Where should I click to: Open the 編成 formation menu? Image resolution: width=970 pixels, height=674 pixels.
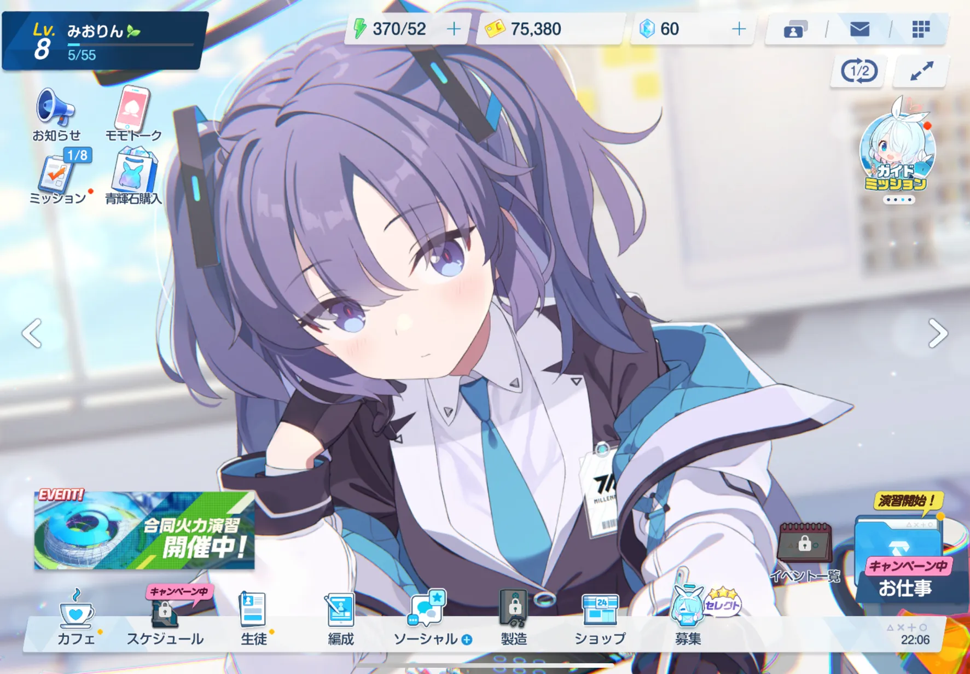340,618
